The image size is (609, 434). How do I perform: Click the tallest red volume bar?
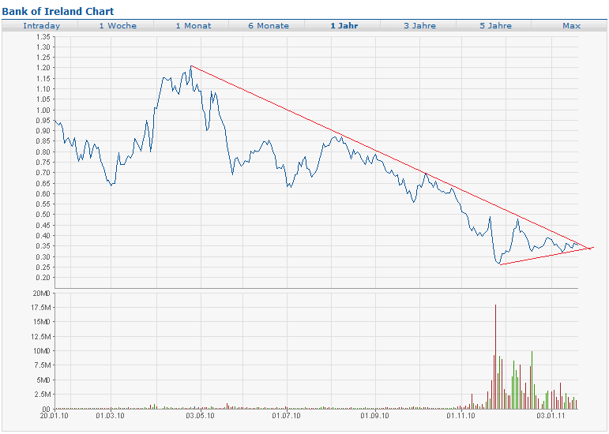point(495,357)
